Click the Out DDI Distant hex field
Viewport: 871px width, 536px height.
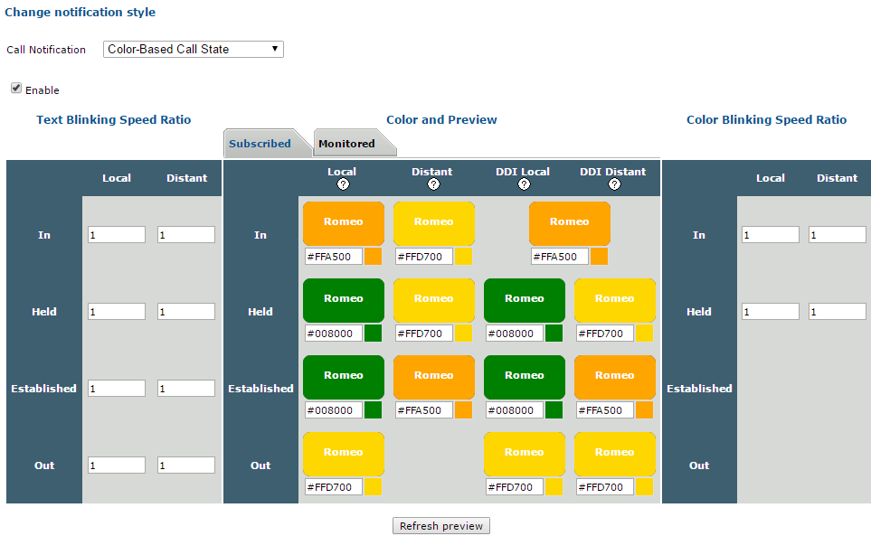(605, 486)
